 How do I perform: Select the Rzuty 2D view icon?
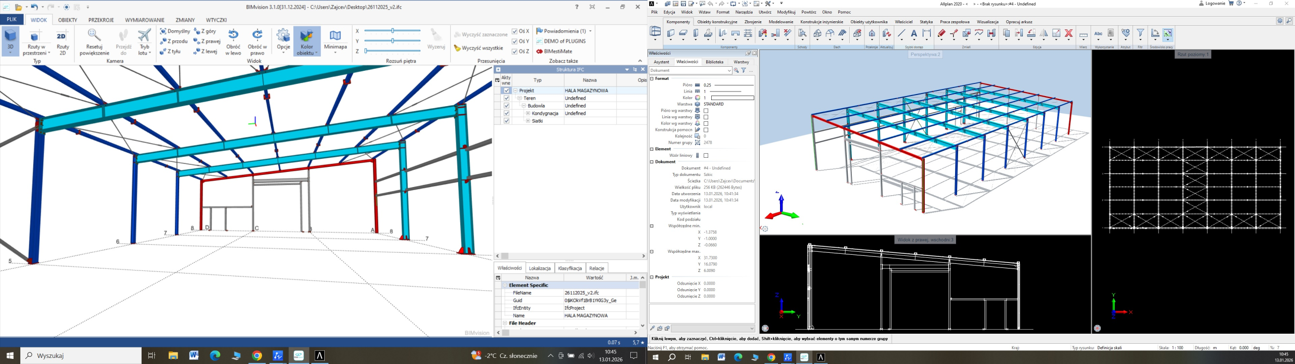pyautogui.click(x=63, y=36)
